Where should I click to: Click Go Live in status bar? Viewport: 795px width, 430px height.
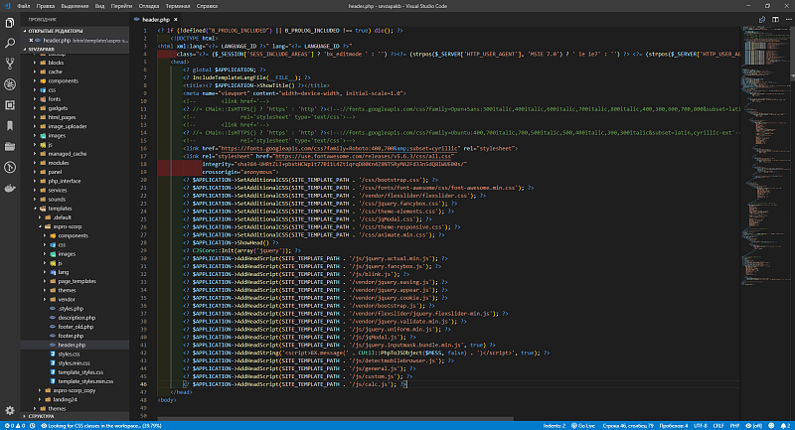583,426
